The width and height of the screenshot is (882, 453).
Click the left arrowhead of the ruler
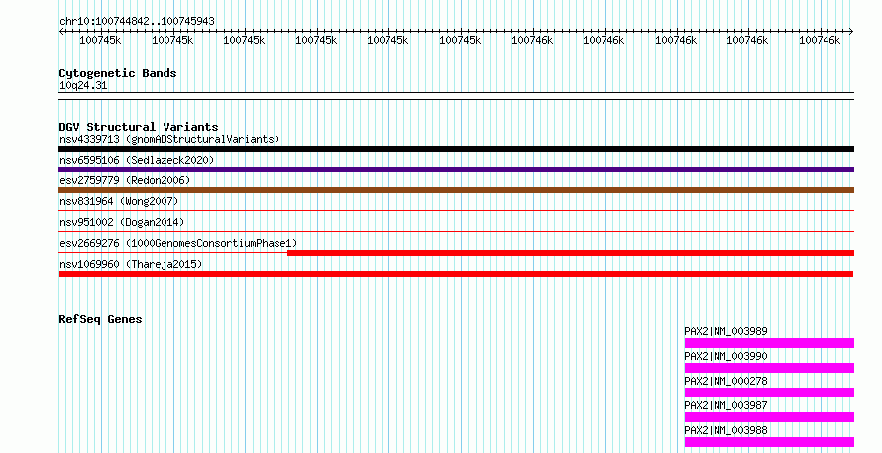pyautogui.click(x=61, y=32)
